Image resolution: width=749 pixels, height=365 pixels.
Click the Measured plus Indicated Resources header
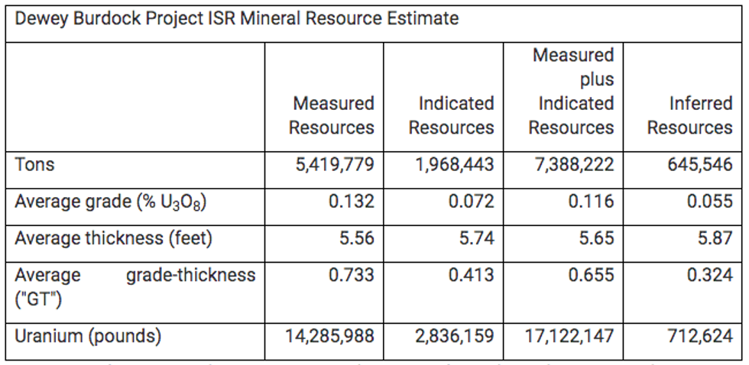(x=571, y=92)
